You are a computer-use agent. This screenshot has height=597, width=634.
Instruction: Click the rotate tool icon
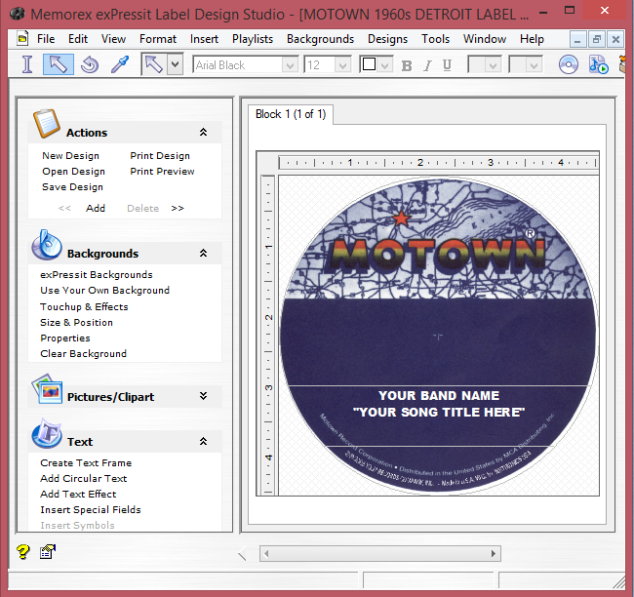tap(89, 64)
